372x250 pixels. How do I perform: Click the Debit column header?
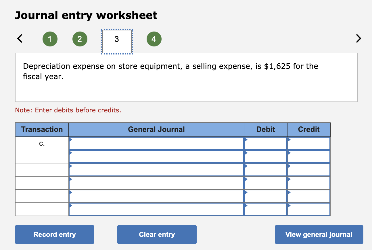266,130
